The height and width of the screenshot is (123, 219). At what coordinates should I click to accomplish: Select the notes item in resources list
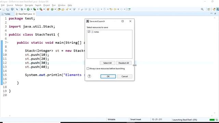96,32
